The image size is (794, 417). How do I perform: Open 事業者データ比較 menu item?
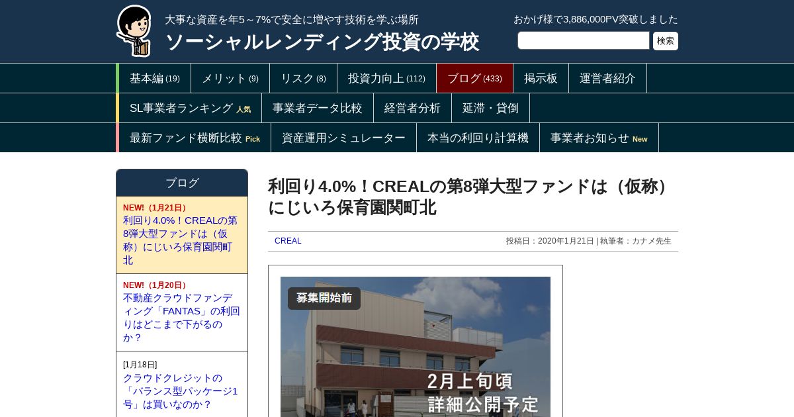318,108
